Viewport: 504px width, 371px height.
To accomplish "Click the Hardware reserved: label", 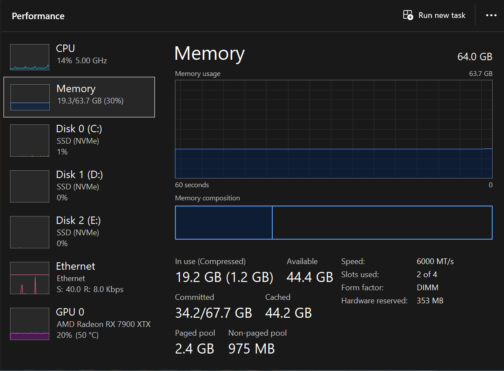I will 374,301.
